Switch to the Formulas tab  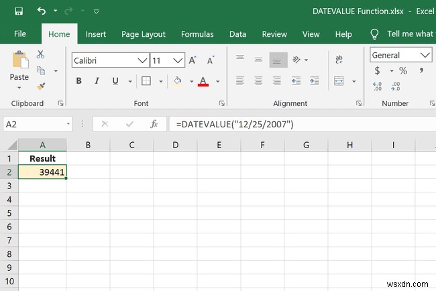[x=197, y=34]
